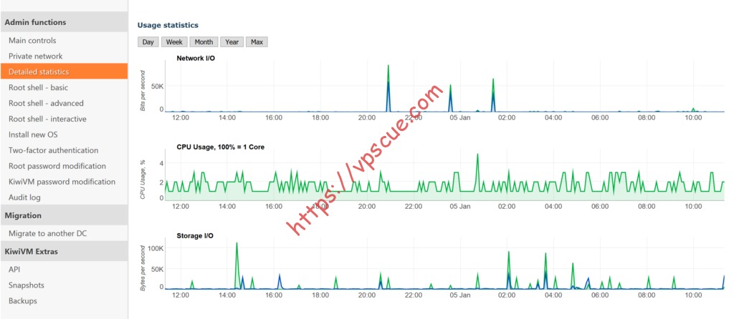Show Max range usage statistics

point(257,42)
